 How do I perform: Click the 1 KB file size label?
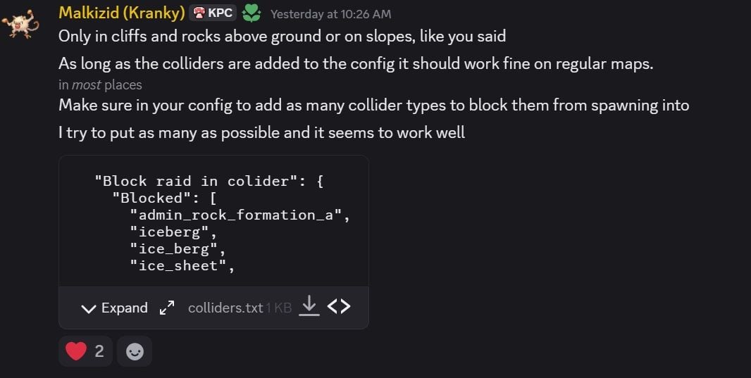pyautogui.click(x=279, y=308)
